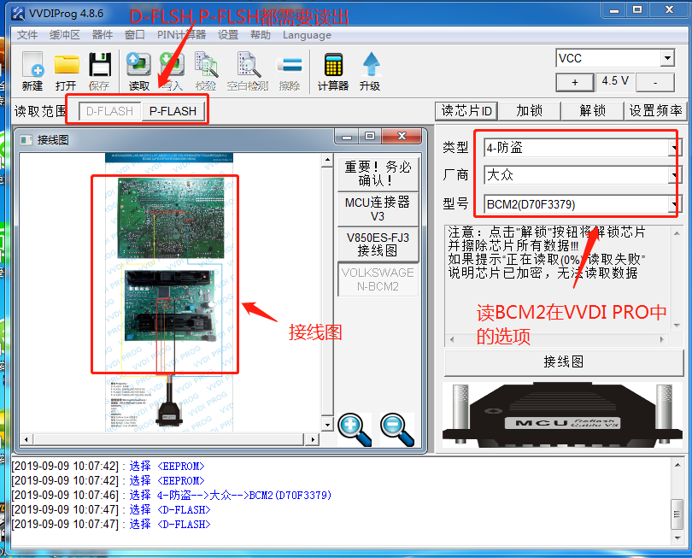Select the MCU连接器 V3 diagram button
This screenshot has width=692, height=558.
pos(378,209)
